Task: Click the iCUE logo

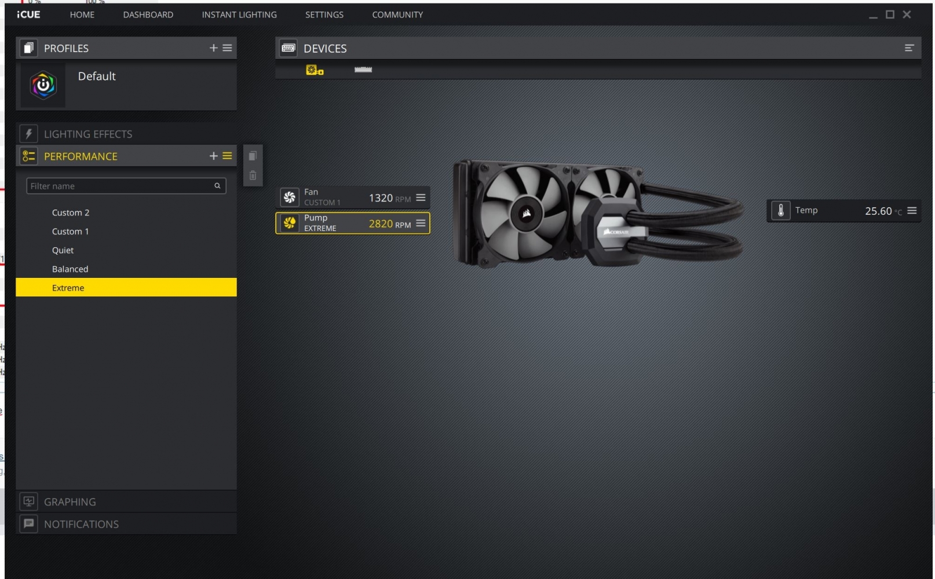Action: coord(28,14)
